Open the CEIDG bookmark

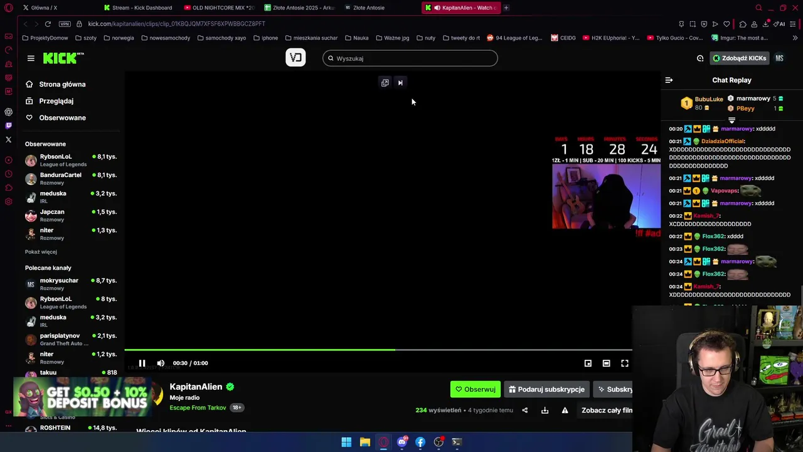click(563, 38)
